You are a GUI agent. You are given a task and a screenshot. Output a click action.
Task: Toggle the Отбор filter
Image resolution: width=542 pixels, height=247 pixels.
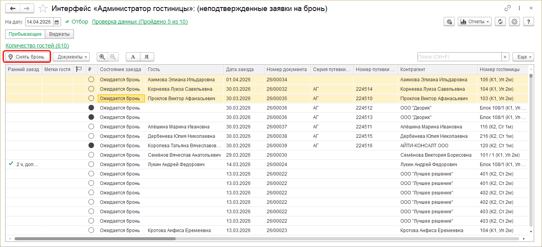tap(77, 22)
